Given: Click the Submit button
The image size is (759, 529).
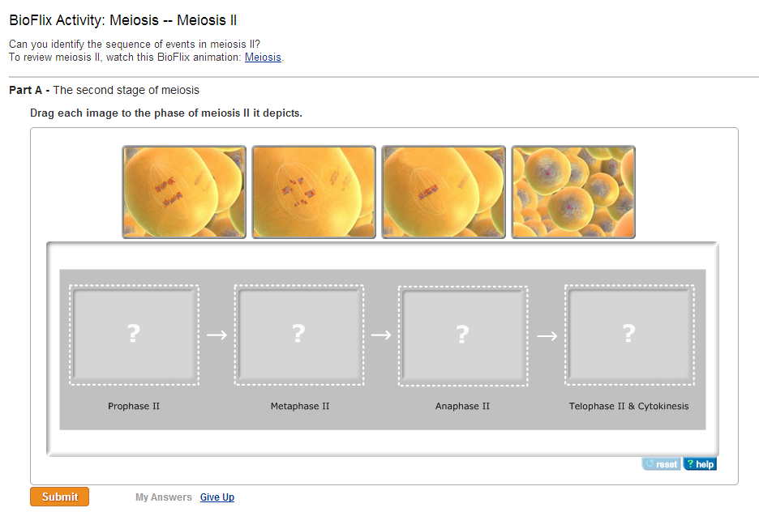Looking at the screenshot, I should click(59, 497).
